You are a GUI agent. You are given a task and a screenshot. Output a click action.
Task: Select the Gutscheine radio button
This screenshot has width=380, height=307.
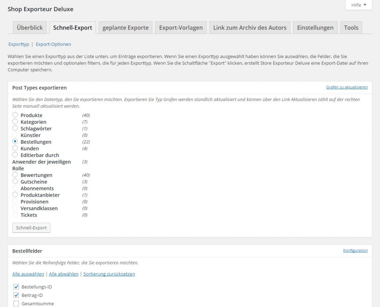pyautogui.click(x=15, y=181)
